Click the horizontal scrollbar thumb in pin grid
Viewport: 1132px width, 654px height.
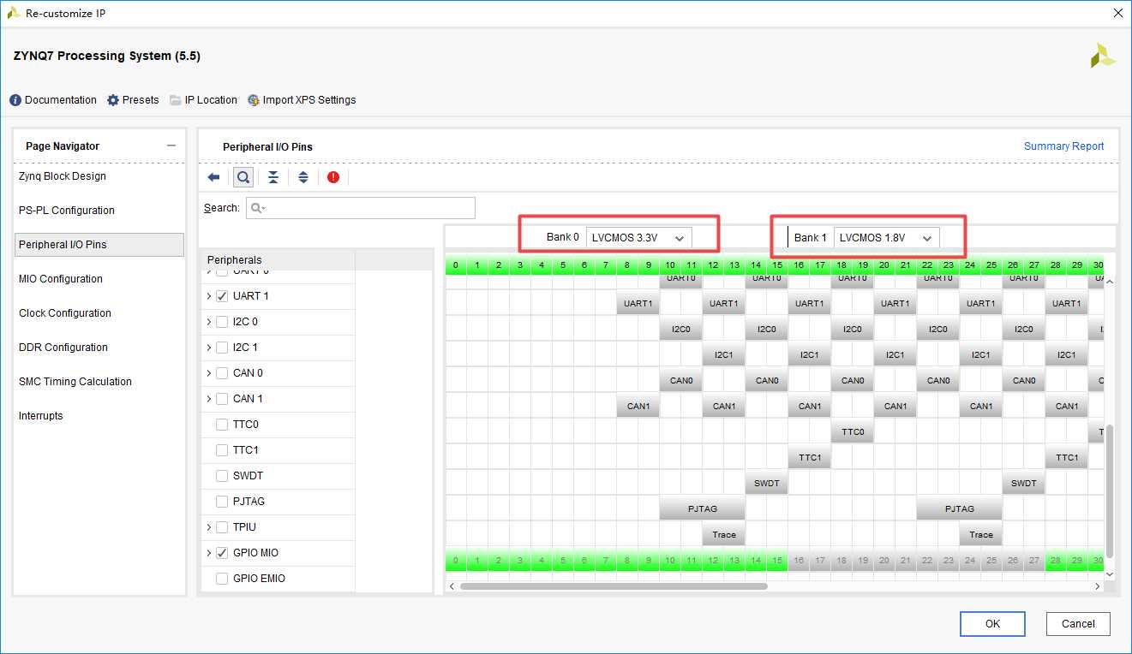(614, 586)
